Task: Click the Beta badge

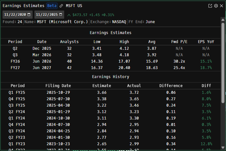Action: coord(51,6)
